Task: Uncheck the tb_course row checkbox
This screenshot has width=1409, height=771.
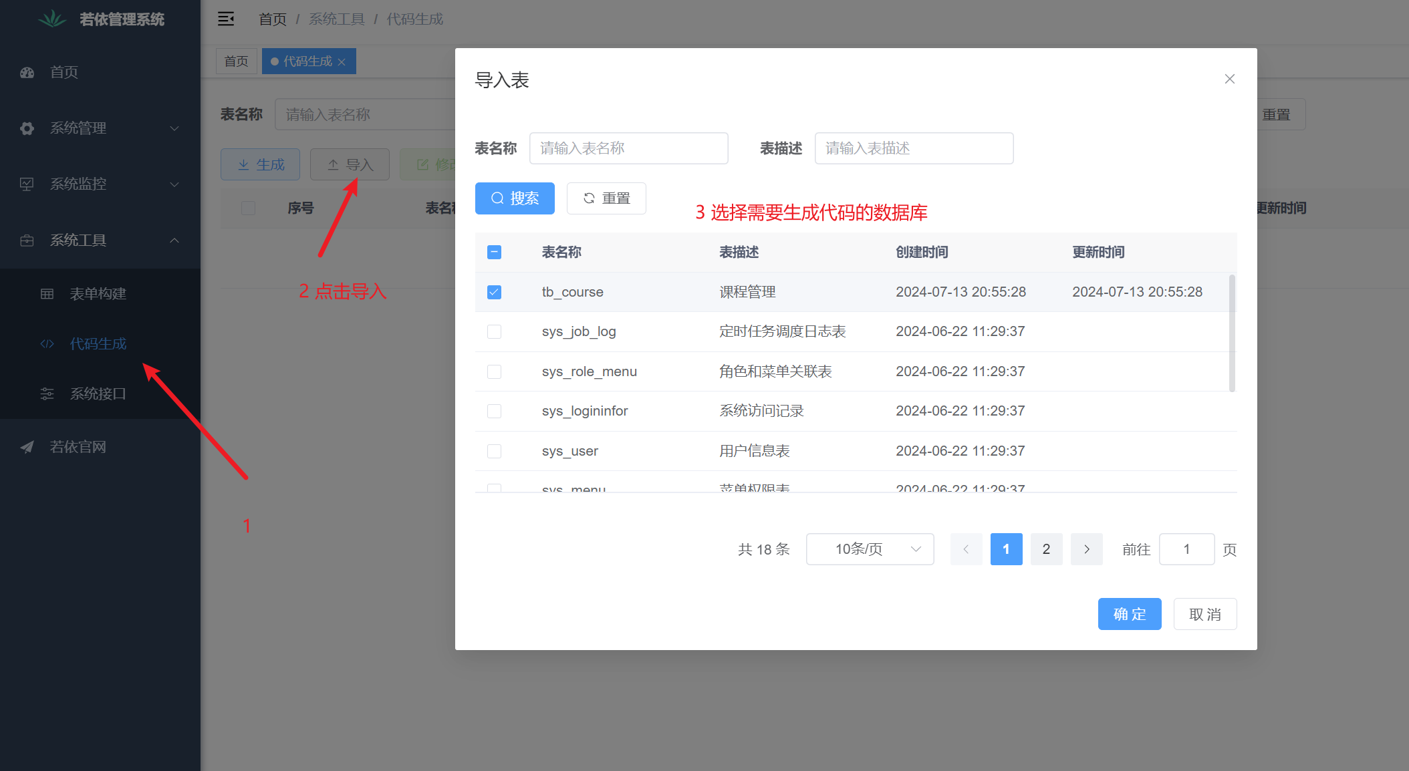Action: [494, 292]
